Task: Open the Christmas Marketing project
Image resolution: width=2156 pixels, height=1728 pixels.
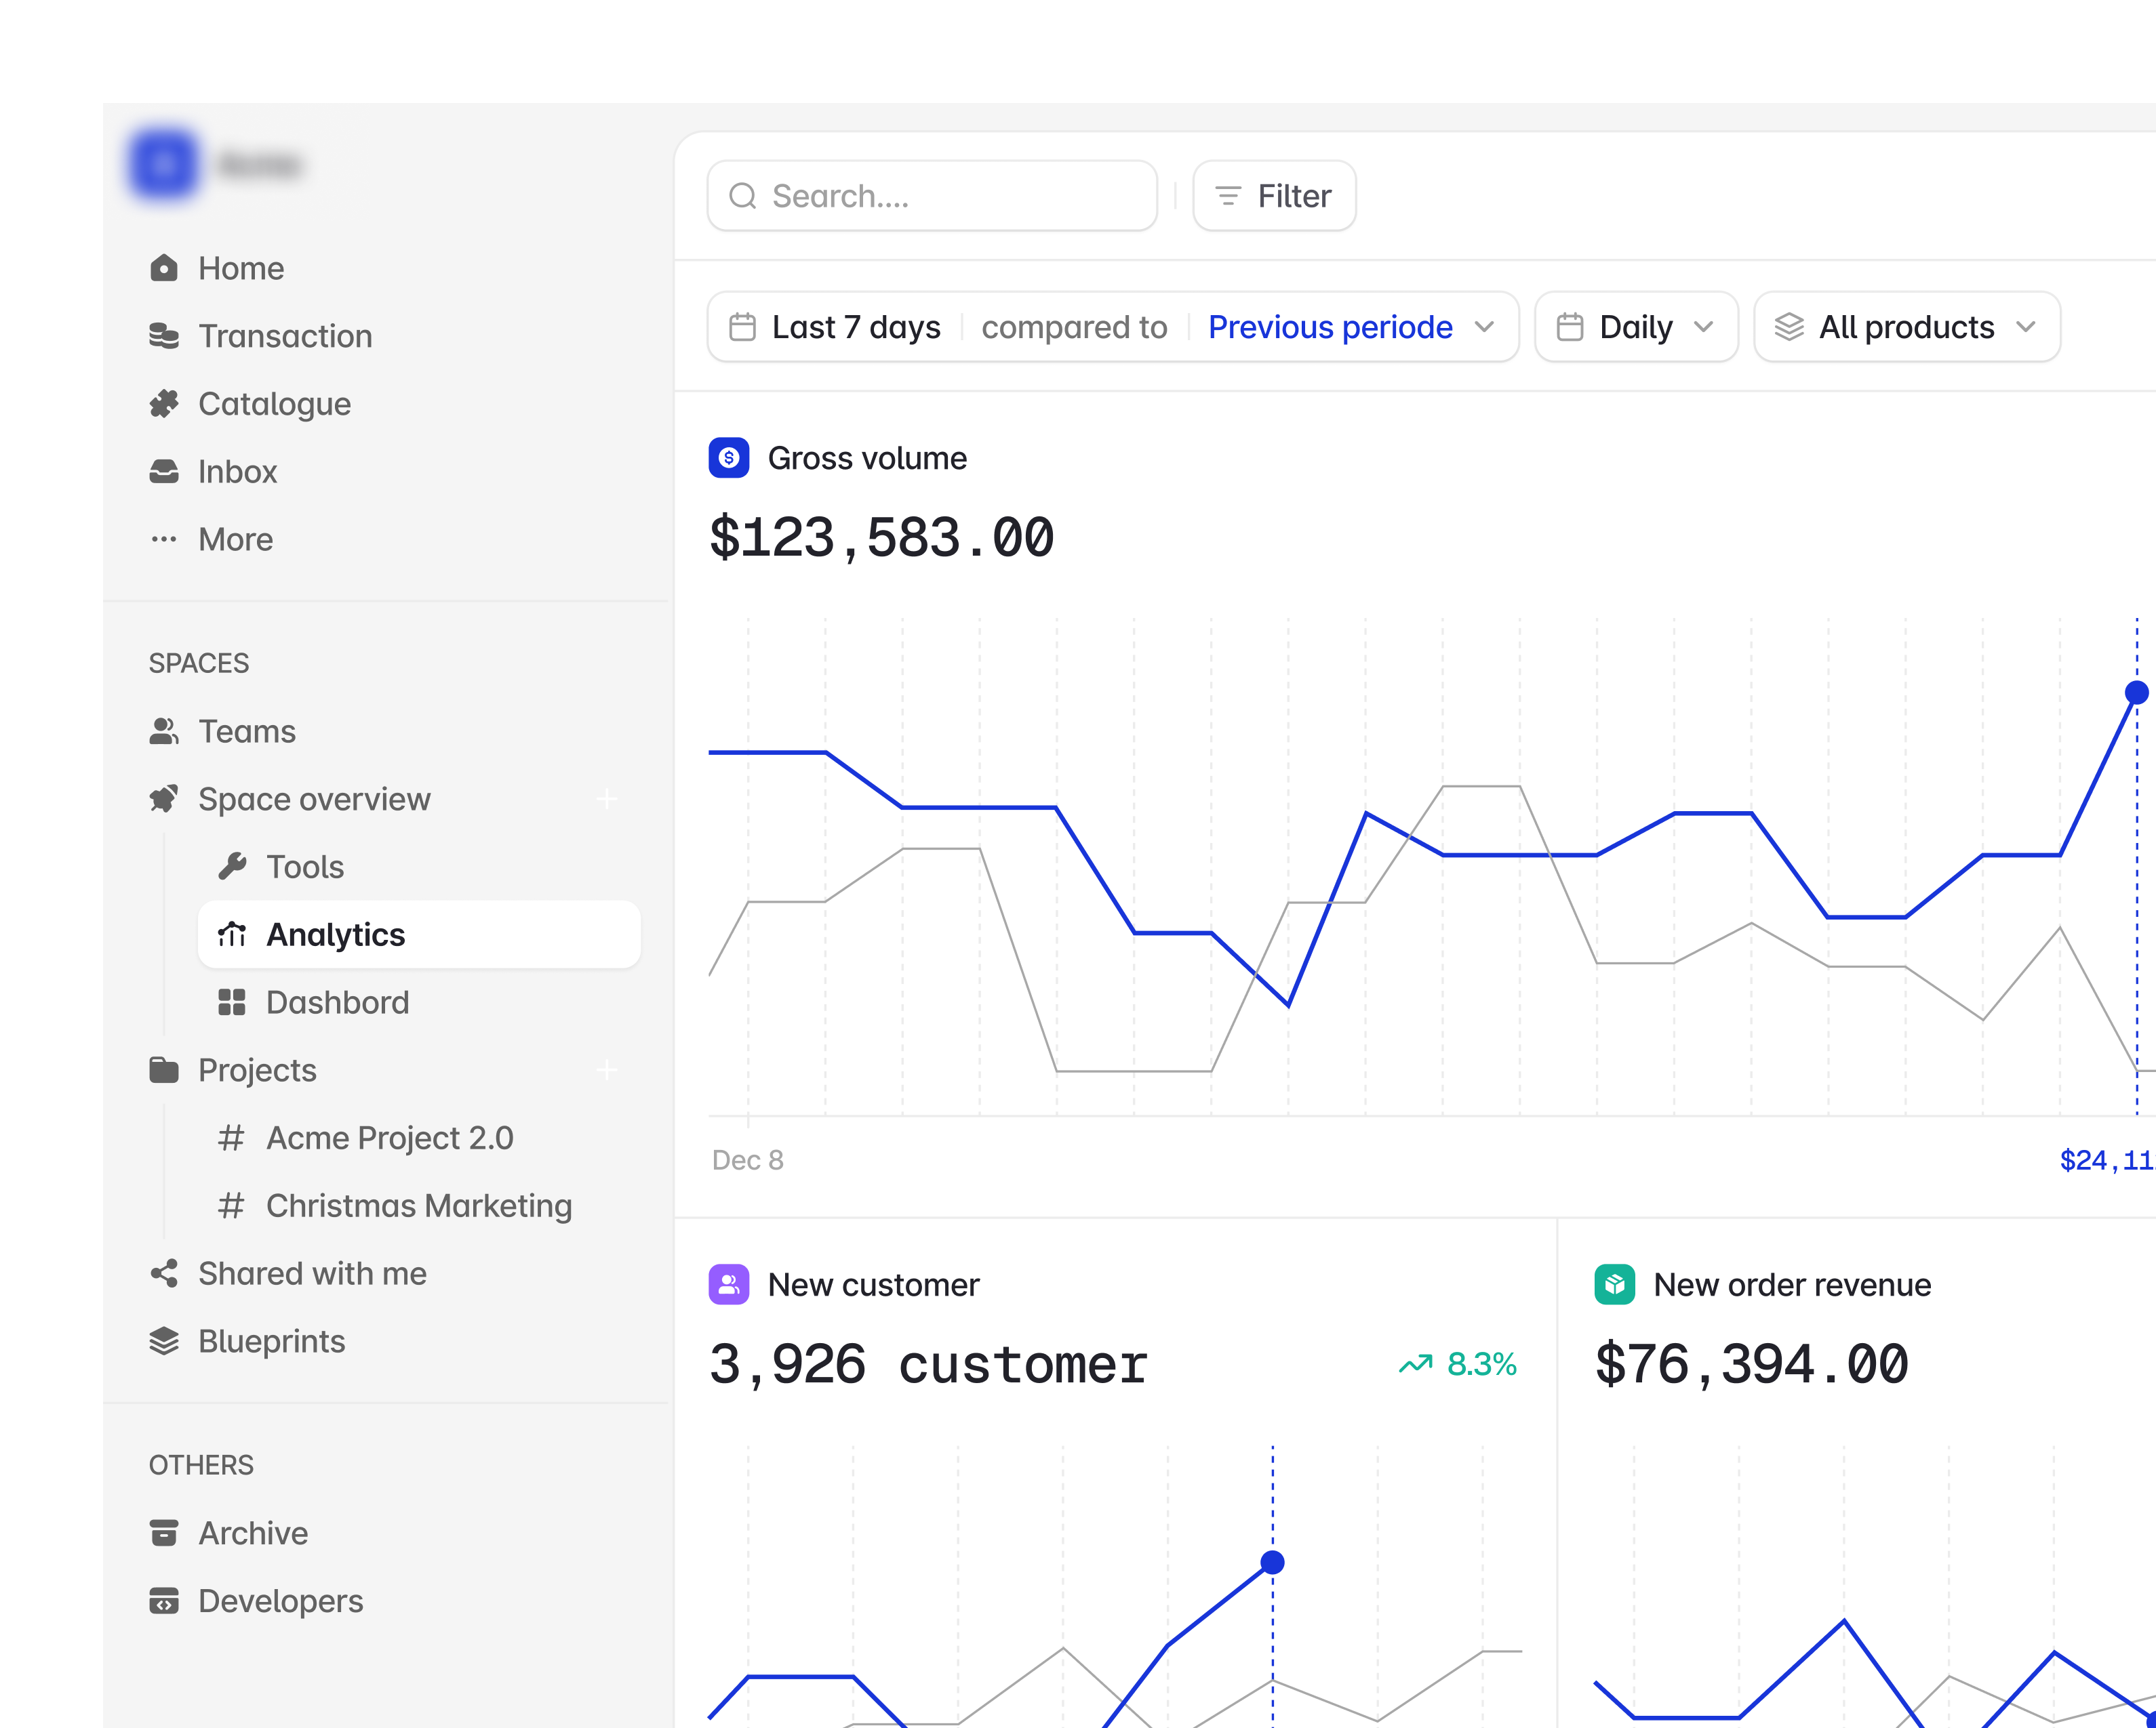Action: pos(419,1206)
